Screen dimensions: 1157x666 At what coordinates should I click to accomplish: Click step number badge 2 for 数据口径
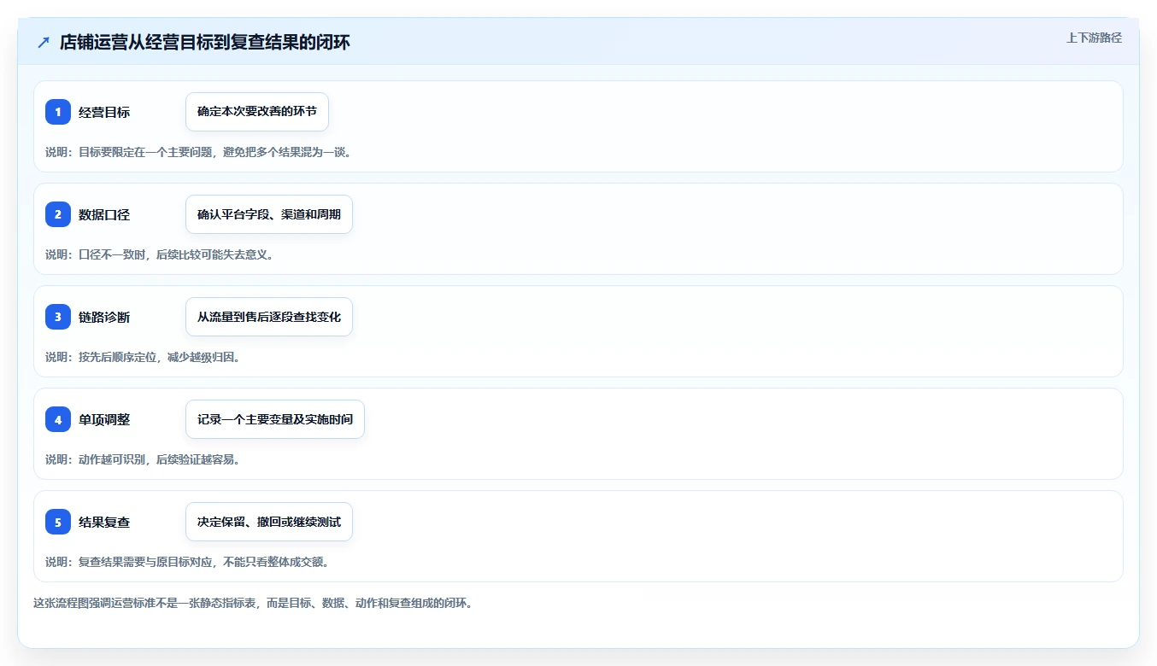(58, 214)
